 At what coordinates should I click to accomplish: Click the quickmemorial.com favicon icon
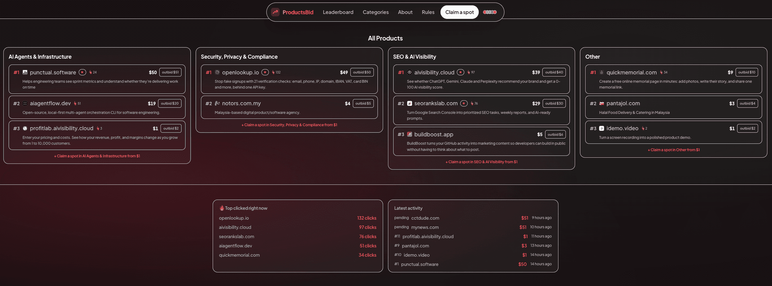tap(602, 72)
